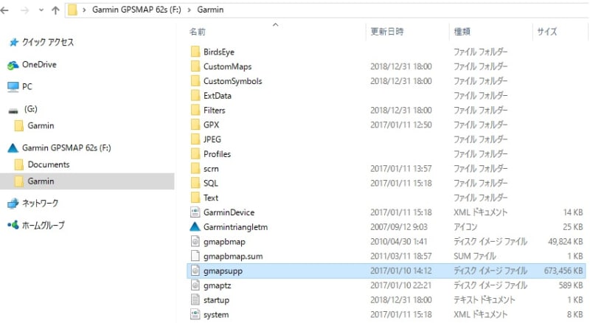
Task: Sort by the サイズ column header
Action: click(x=547, y=32)
